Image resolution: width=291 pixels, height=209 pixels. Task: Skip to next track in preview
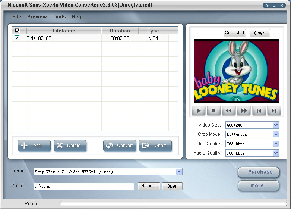(x=274, y=110)
